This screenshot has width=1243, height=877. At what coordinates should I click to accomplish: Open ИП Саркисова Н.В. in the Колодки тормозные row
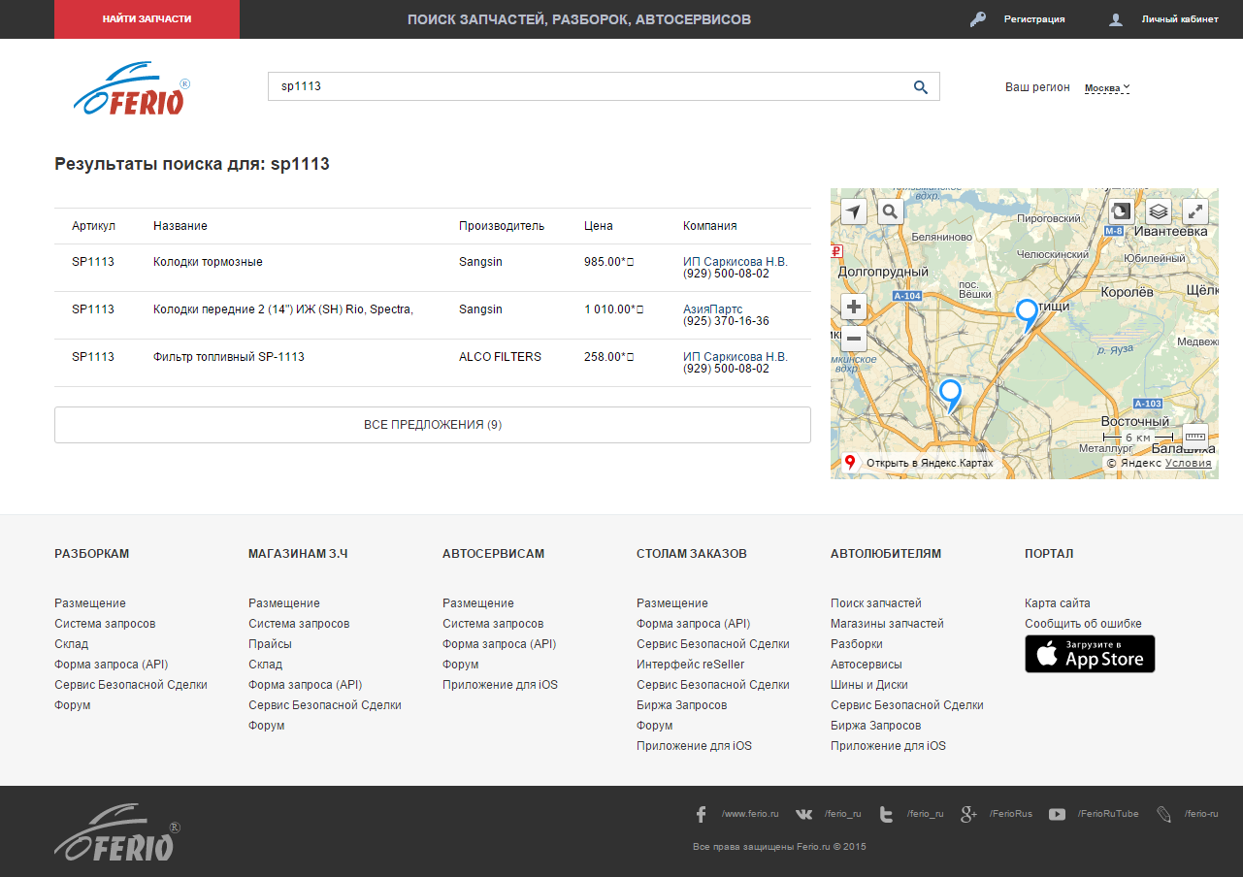736,262
